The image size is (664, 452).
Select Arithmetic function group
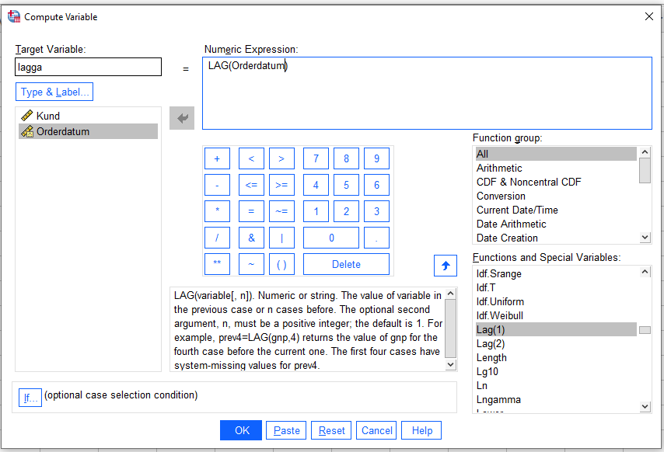click(556, 168)
